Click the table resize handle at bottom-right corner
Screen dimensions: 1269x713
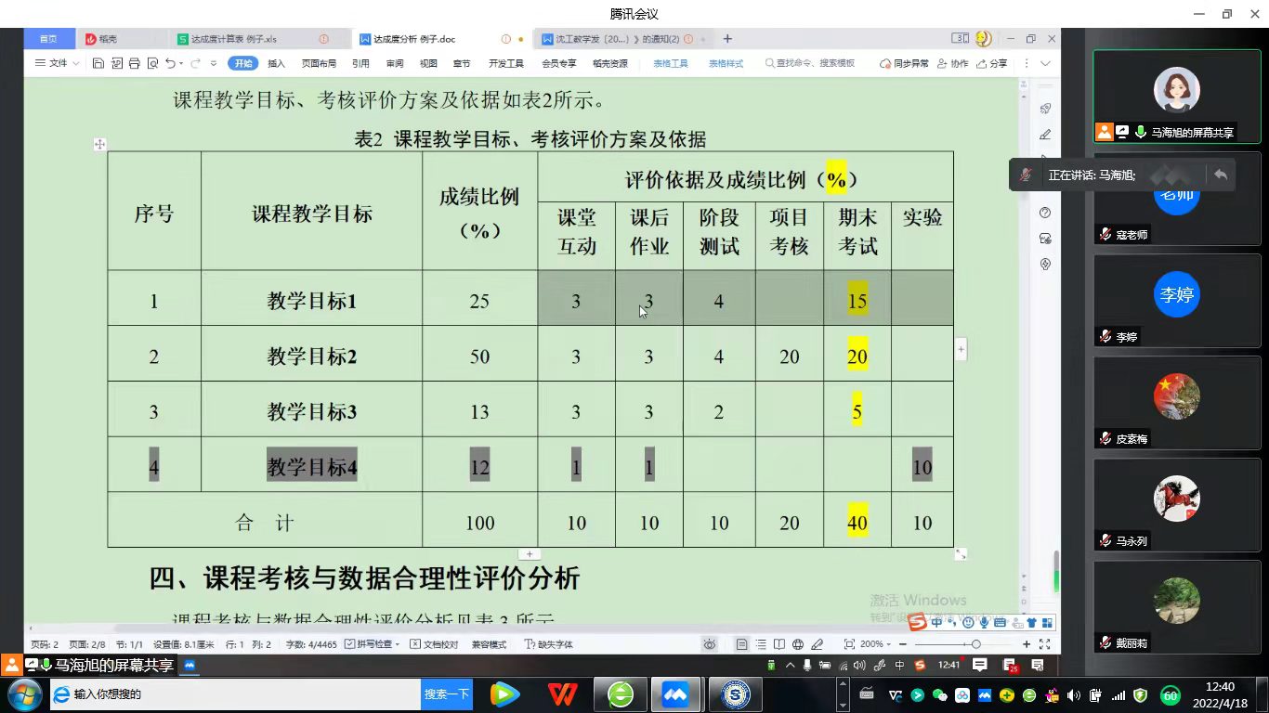961,553
